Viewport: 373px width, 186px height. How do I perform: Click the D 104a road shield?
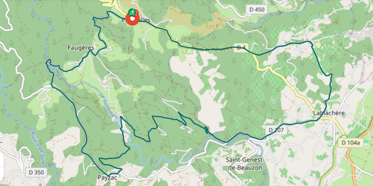(351, 143)
